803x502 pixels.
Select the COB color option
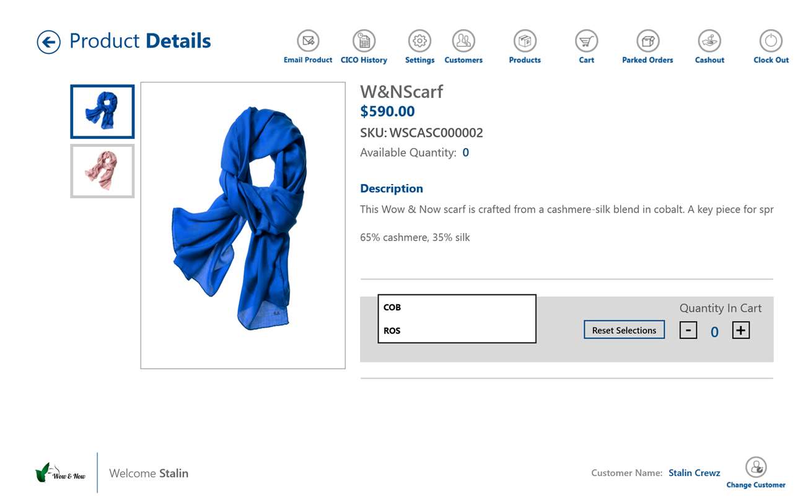pyautogui.click(x=457, y=307)
